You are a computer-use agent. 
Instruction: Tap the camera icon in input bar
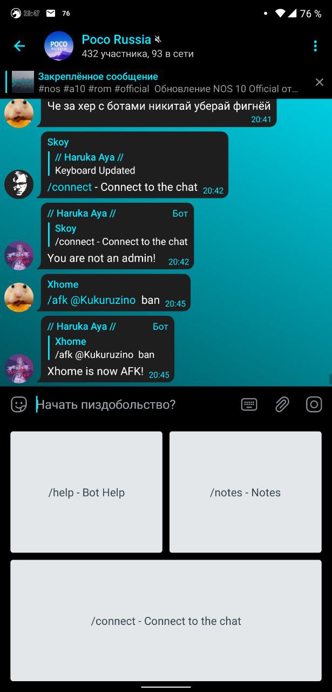coord(314,404)
